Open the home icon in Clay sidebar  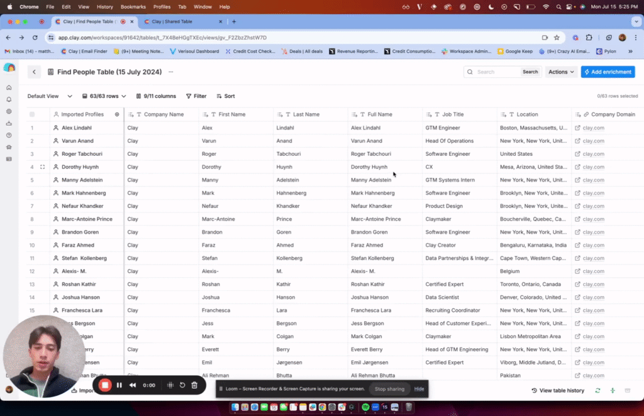coord(9,87)
